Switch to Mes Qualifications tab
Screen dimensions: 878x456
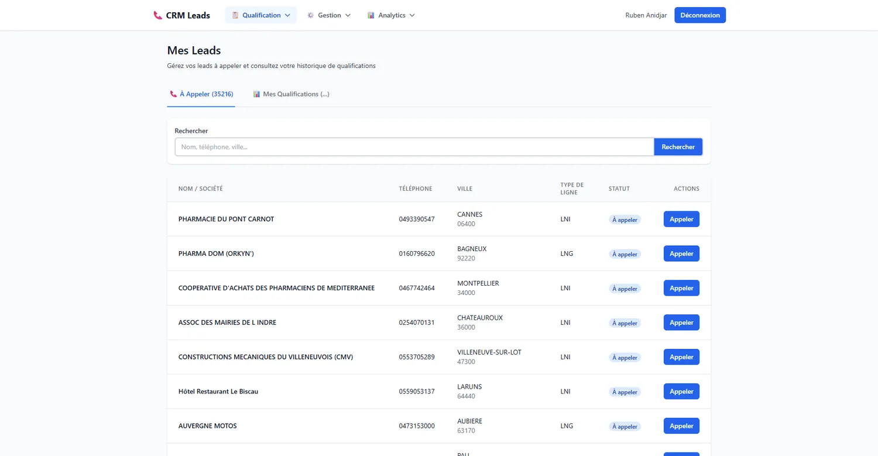(291, 94)
